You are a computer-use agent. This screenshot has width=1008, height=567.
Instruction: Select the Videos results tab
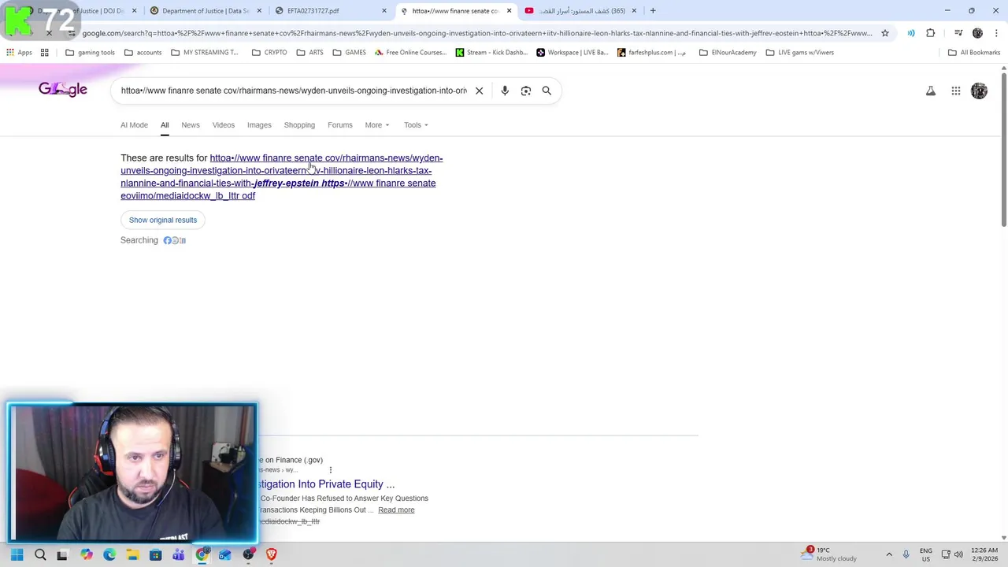224,125
